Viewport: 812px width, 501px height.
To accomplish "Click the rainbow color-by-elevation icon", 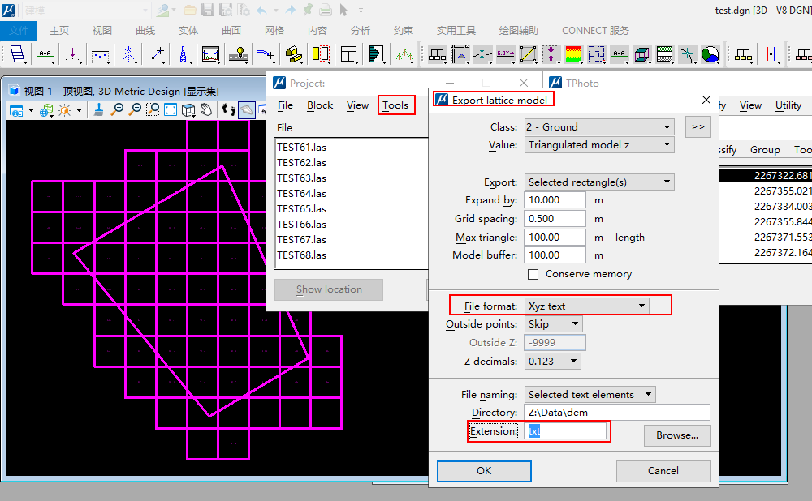I will (574, 54).
